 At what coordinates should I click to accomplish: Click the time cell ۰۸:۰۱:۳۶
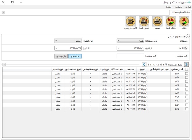130,105
